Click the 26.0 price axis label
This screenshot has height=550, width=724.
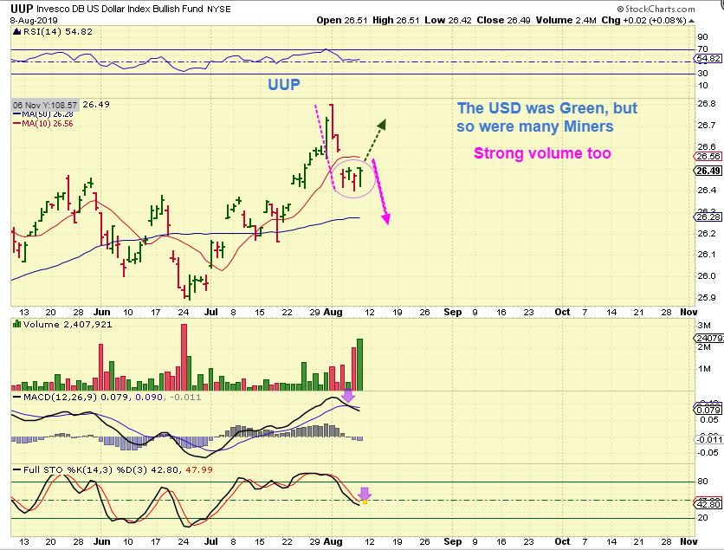[x=707, y=276]
